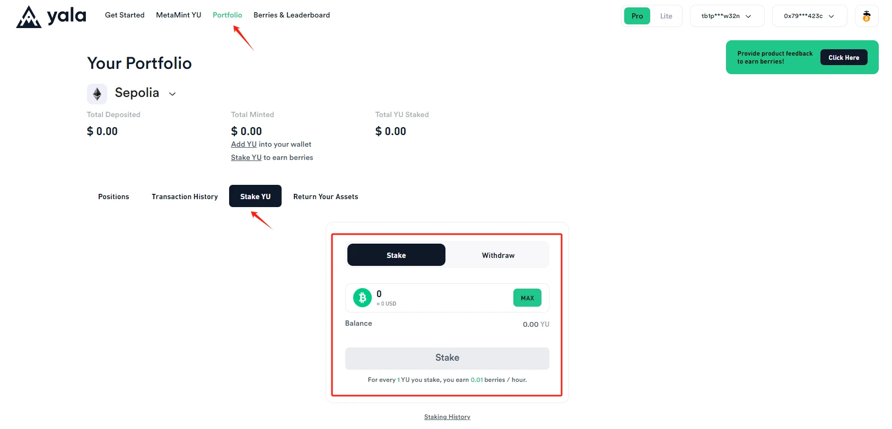This screenshot has height=429, width=892.
Task: Open the Staking History link
Action: point(447,417)
